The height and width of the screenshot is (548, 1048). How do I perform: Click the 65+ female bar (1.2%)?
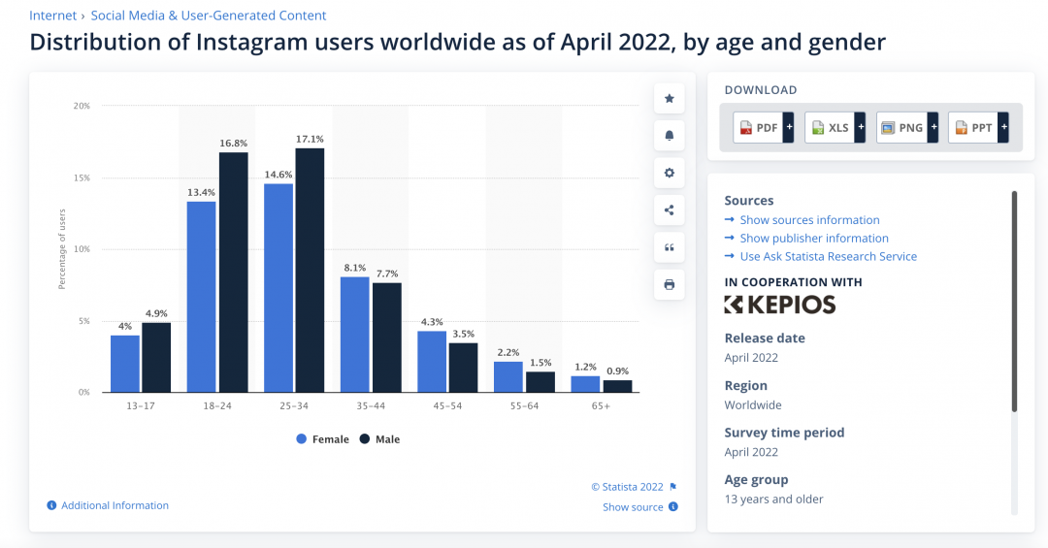[x=585, y=384]
